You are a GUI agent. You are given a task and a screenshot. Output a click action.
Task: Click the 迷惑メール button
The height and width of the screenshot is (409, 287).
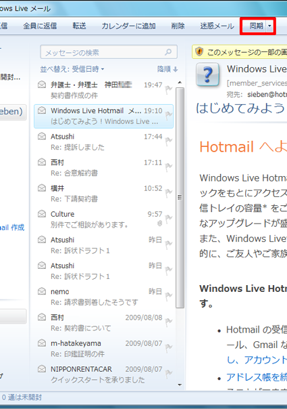217,26
